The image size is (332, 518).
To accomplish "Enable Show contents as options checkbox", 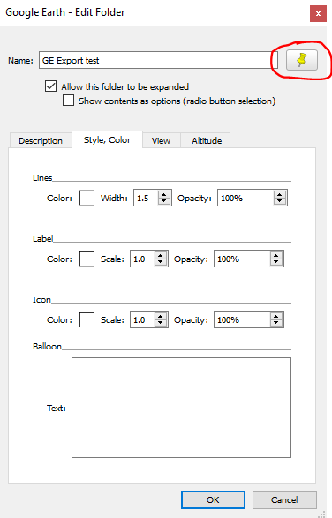I will [x=68, y=100].
